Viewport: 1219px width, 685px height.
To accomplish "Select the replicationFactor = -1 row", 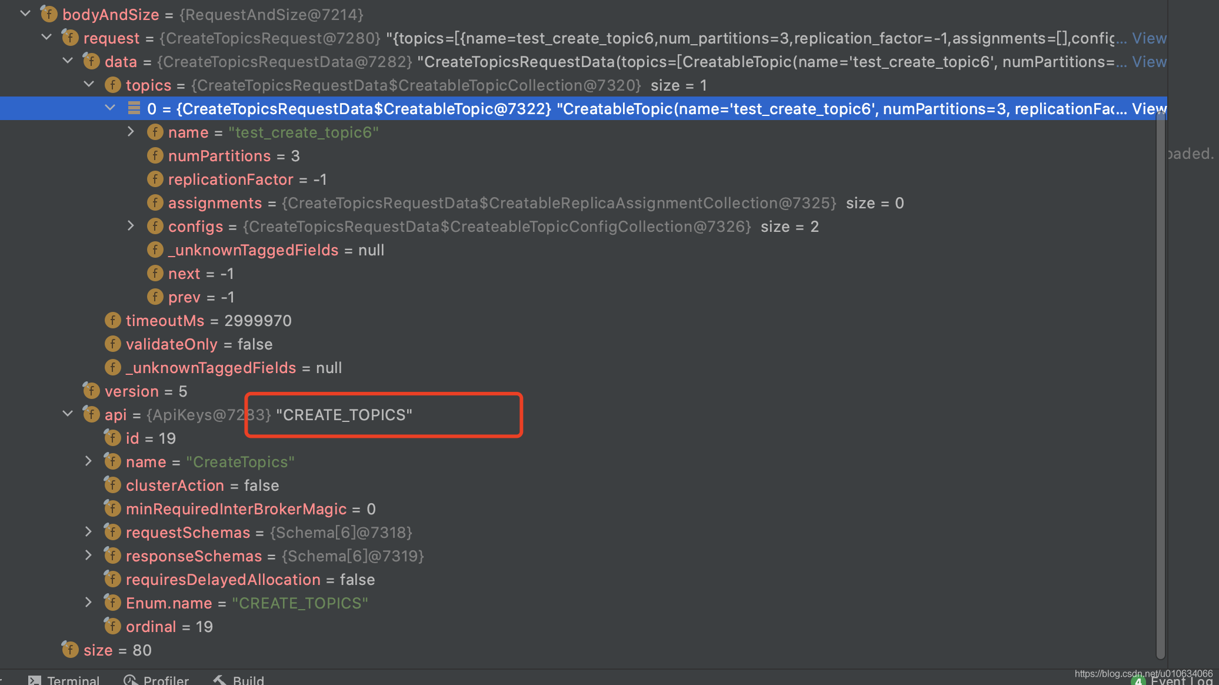I will pos(584,179).
